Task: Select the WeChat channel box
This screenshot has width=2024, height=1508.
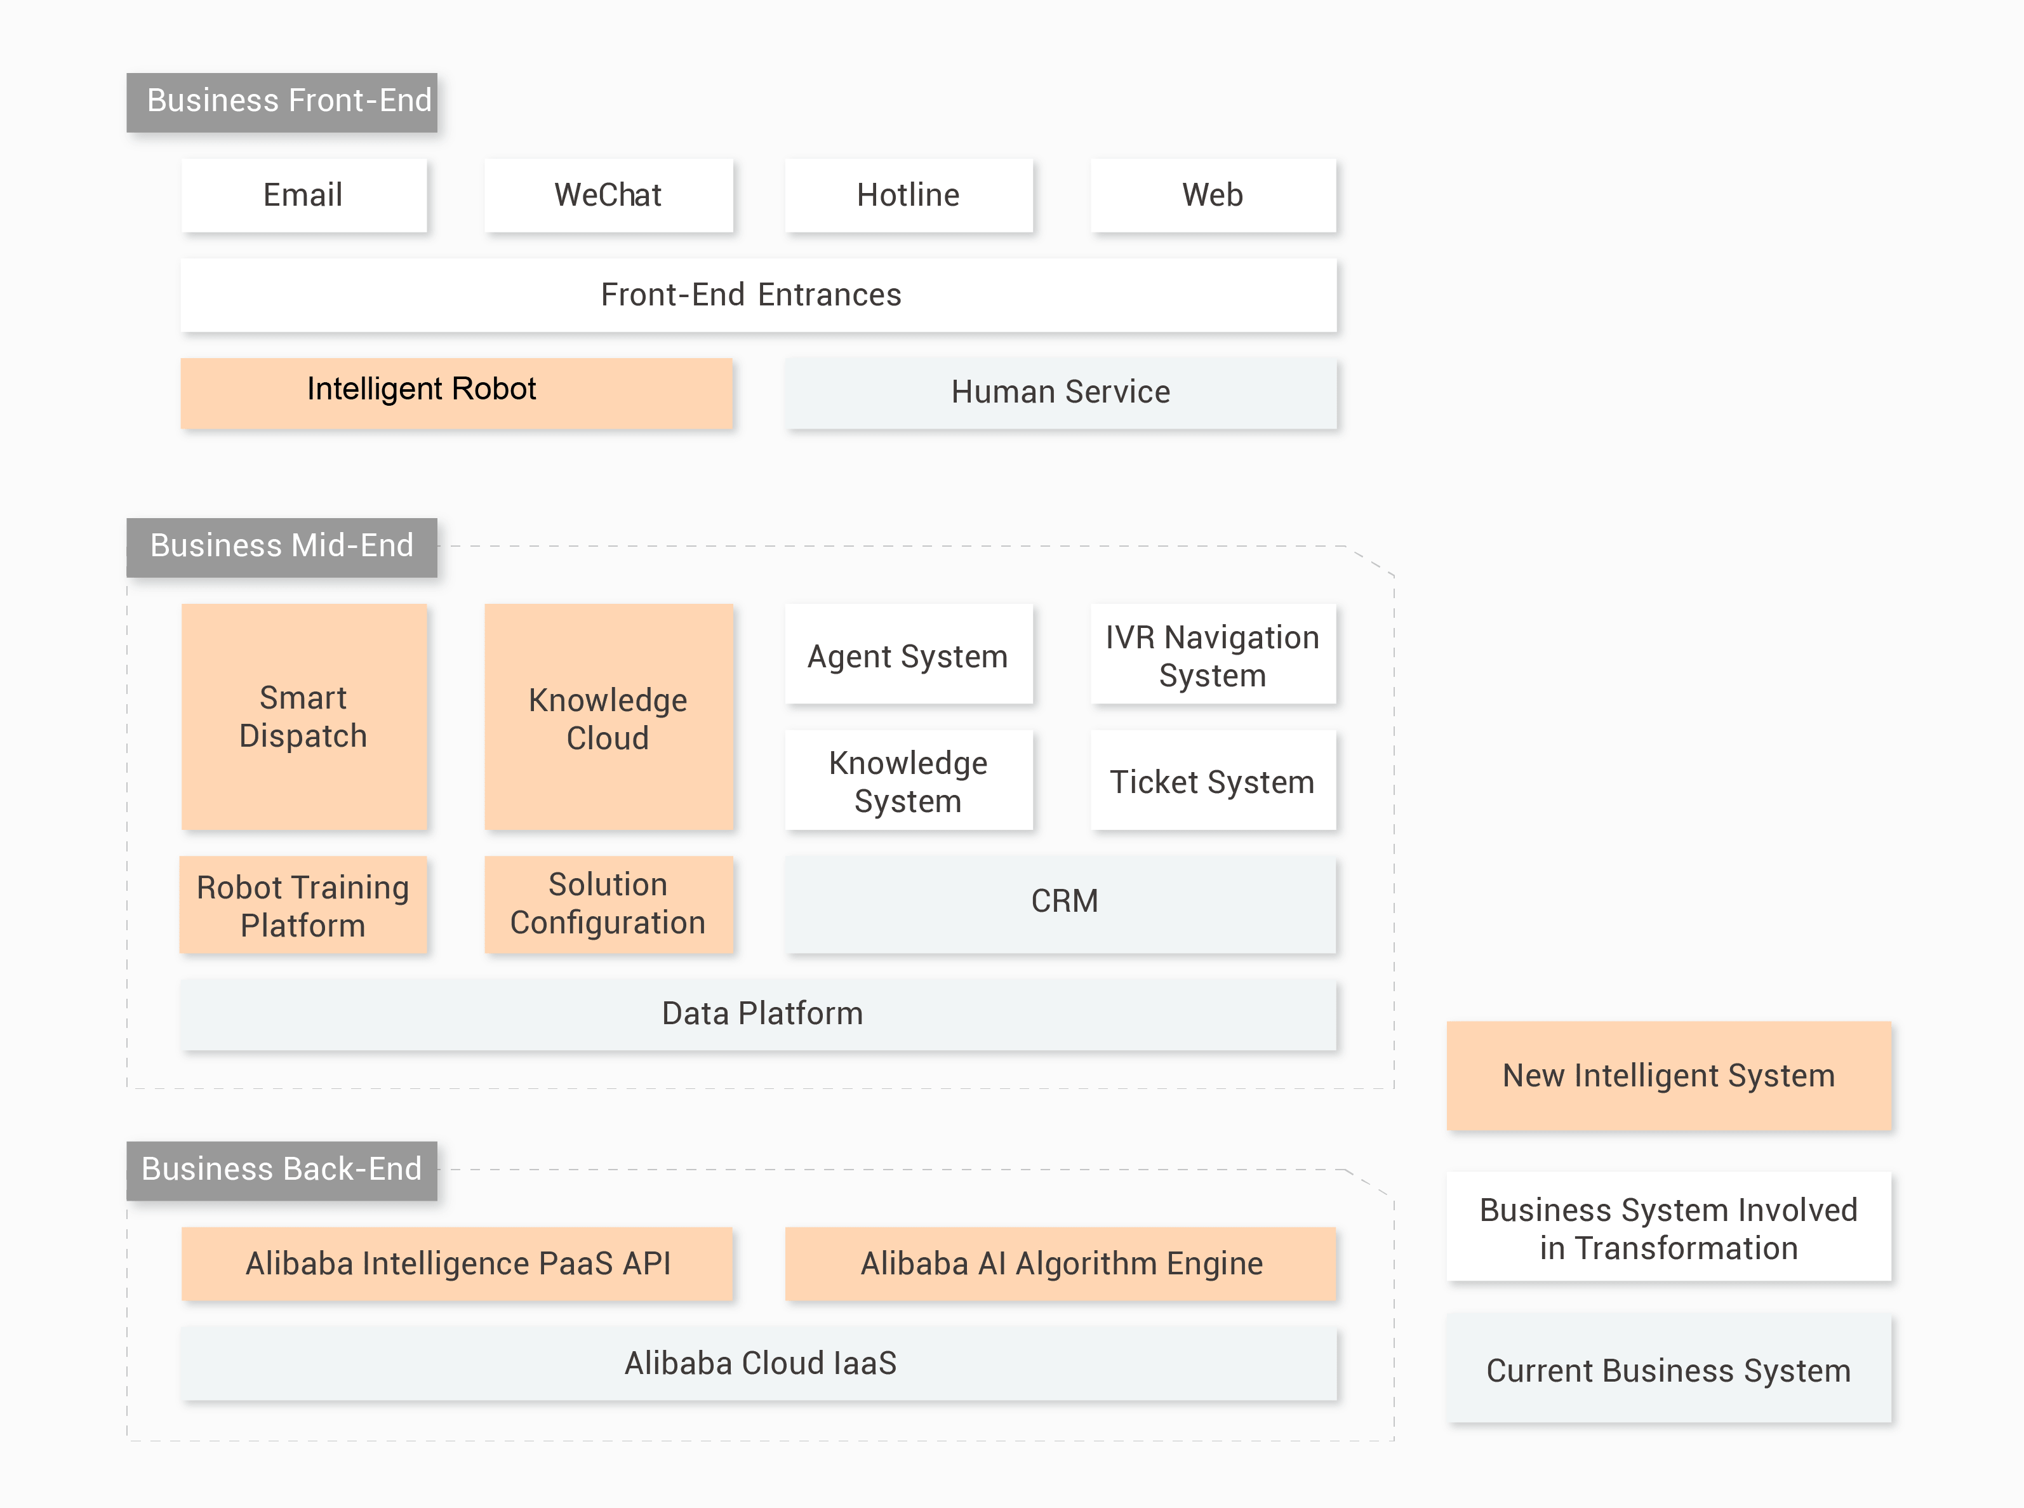Action: click(608, 196)
